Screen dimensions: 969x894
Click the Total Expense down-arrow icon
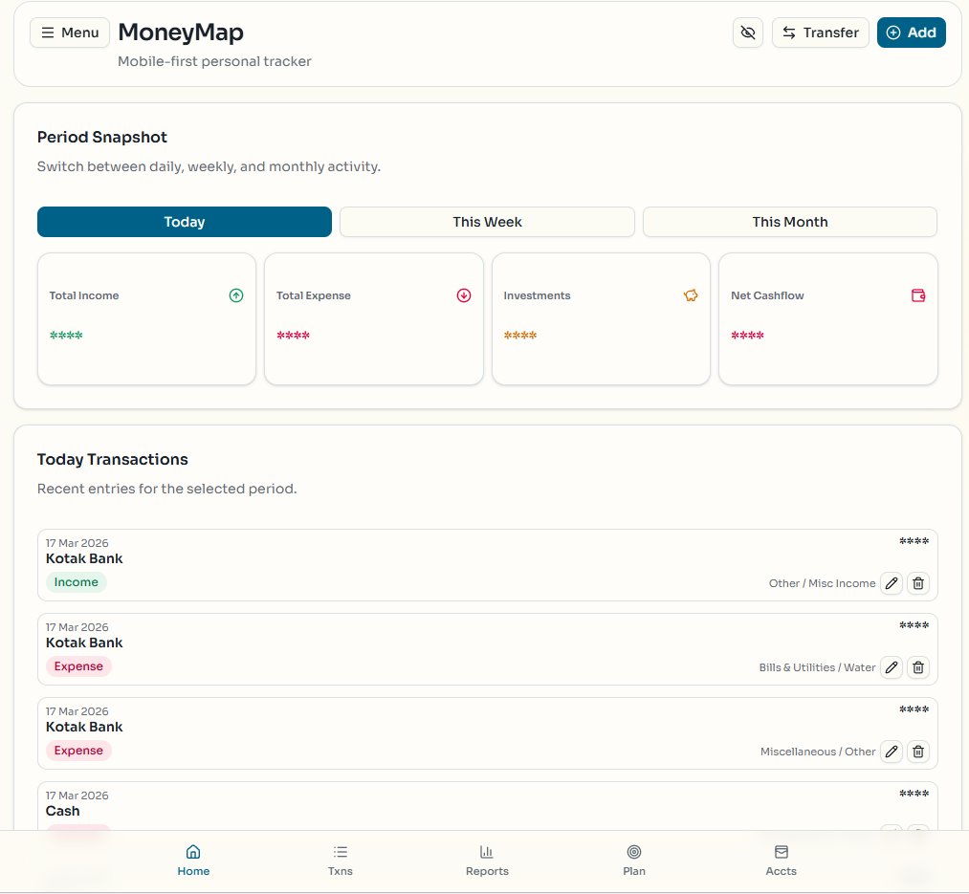coord(464,295)
